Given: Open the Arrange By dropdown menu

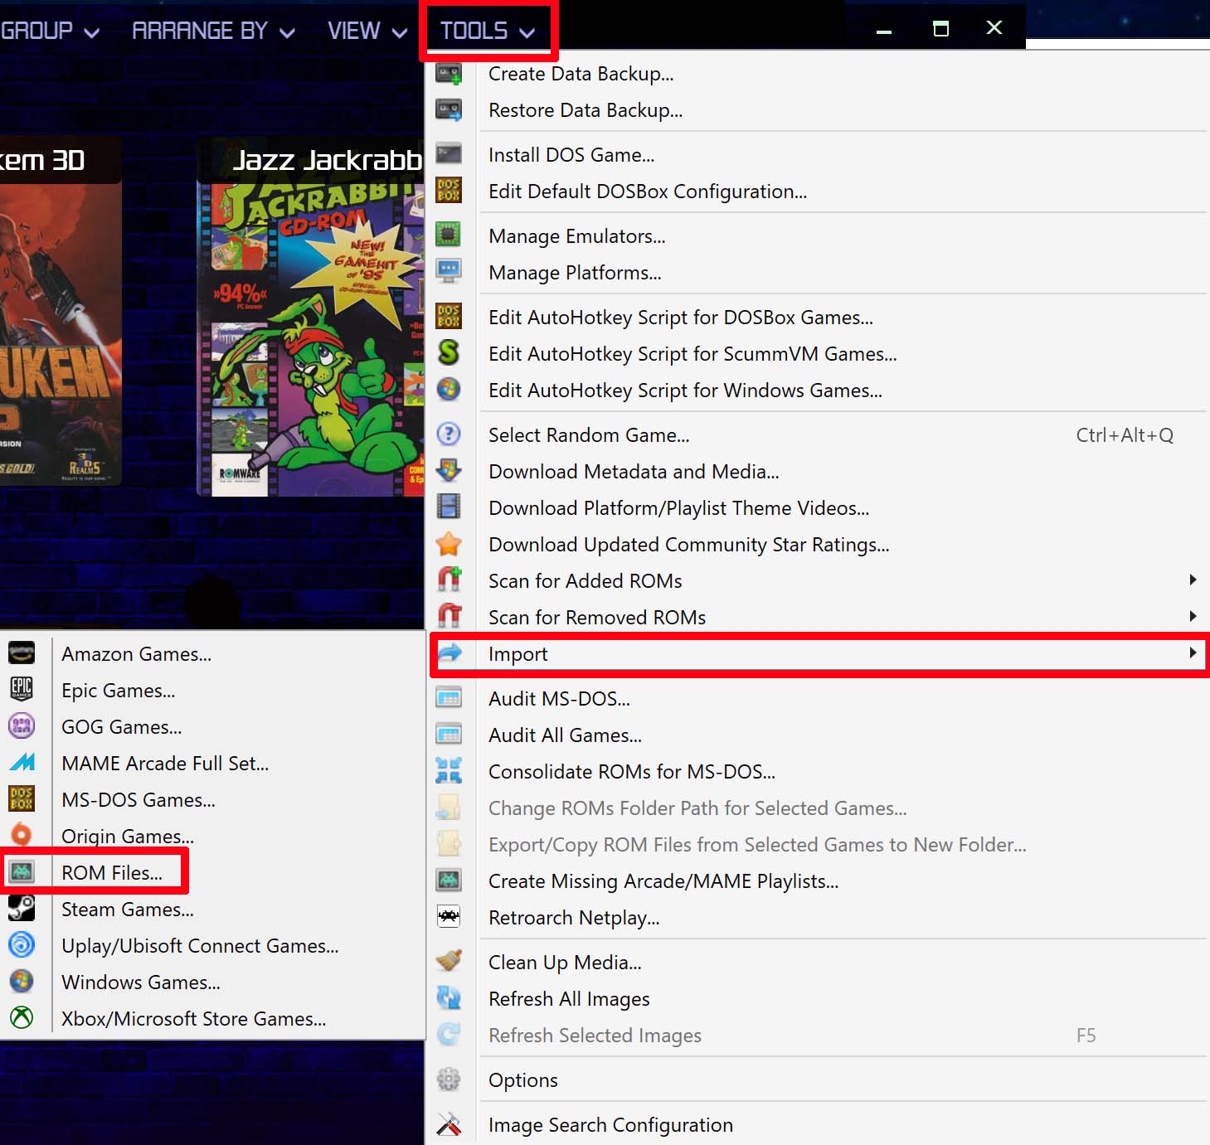Looking at the screenshot, I should [x=213, y=31].
